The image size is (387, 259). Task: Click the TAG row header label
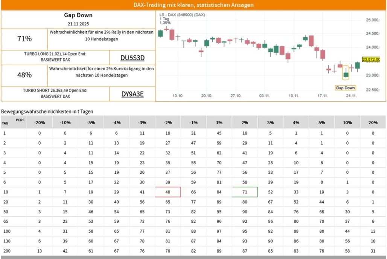pyautogui.click(x=5, y=123)
